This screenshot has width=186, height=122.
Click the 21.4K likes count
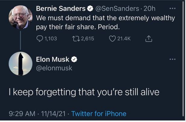124,38
